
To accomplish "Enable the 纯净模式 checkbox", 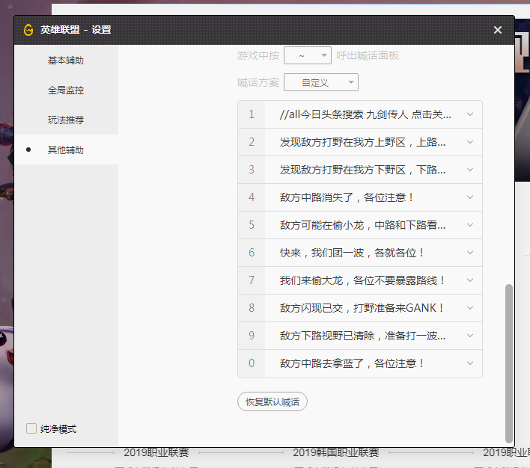I will (31, 428).
